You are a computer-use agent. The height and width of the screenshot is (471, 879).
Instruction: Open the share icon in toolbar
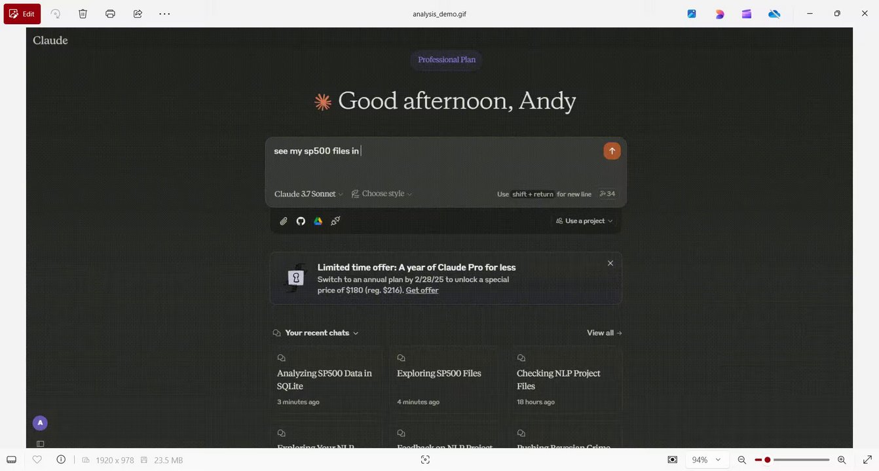click(138, 14)
